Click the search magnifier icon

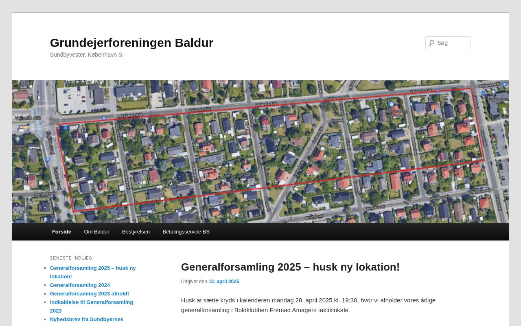tap(431, 43)
